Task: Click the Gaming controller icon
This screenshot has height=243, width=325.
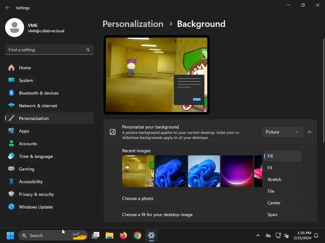Action: [11, 169]
